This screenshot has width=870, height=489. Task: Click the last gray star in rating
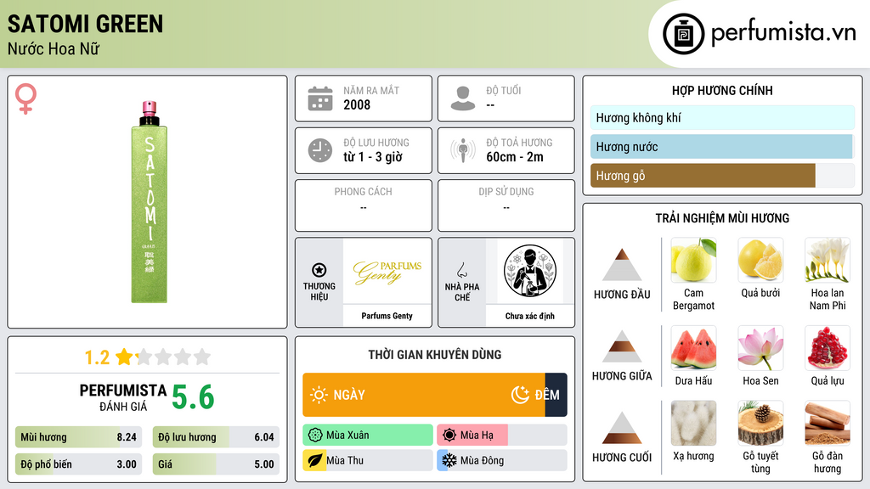coord(202,357)
